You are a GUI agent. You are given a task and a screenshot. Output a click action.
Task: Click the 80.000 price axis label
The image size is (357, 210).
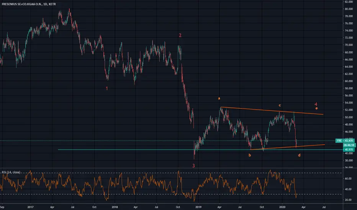click(349, 9)
